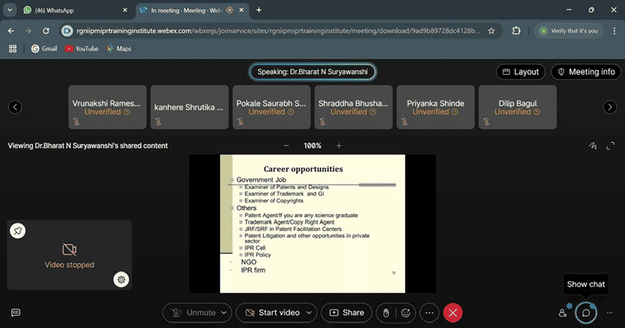Expand shared content to full screen
Screen dimensions: 625x328
610,146
